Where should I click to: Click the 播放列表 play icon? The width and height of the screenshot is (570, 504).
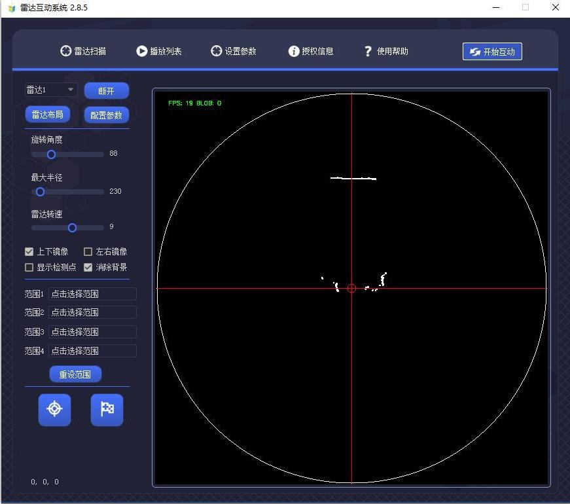tap(142, 51)
